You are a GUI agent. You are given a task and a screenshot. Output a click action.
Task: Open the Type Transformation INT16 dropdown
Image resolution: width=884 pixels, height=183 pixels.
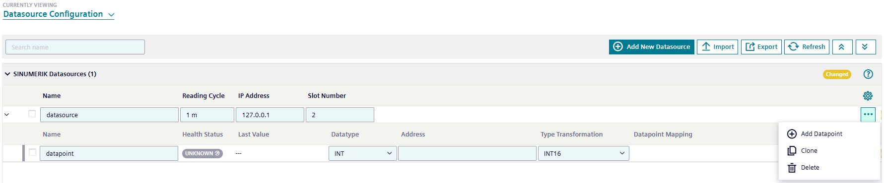(x=583, y=153)
